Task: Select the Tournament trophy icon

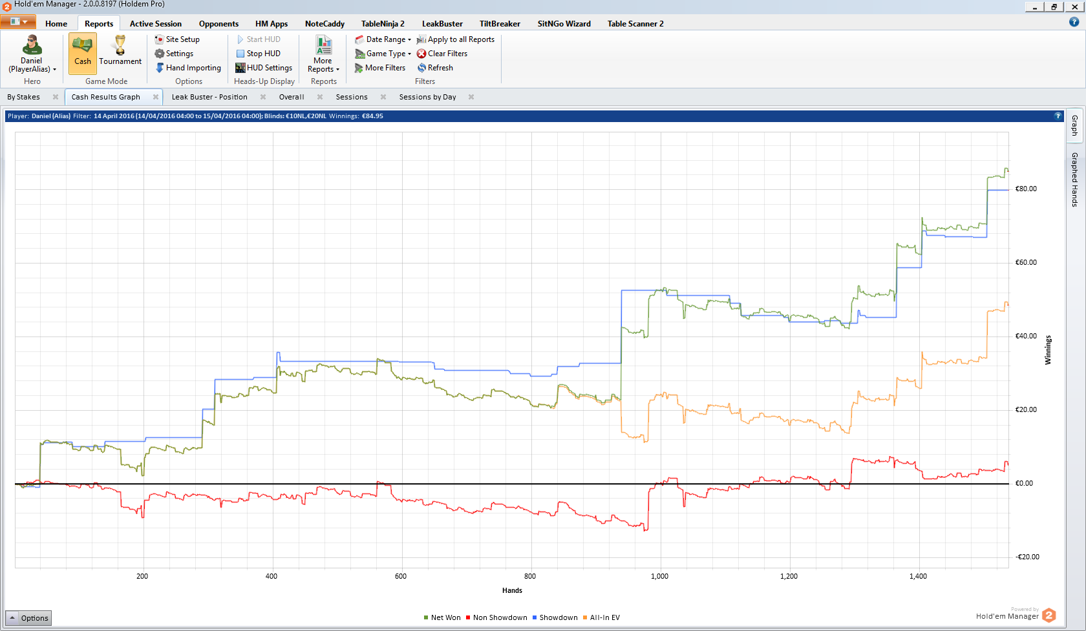Action: [x=120, y=45]
